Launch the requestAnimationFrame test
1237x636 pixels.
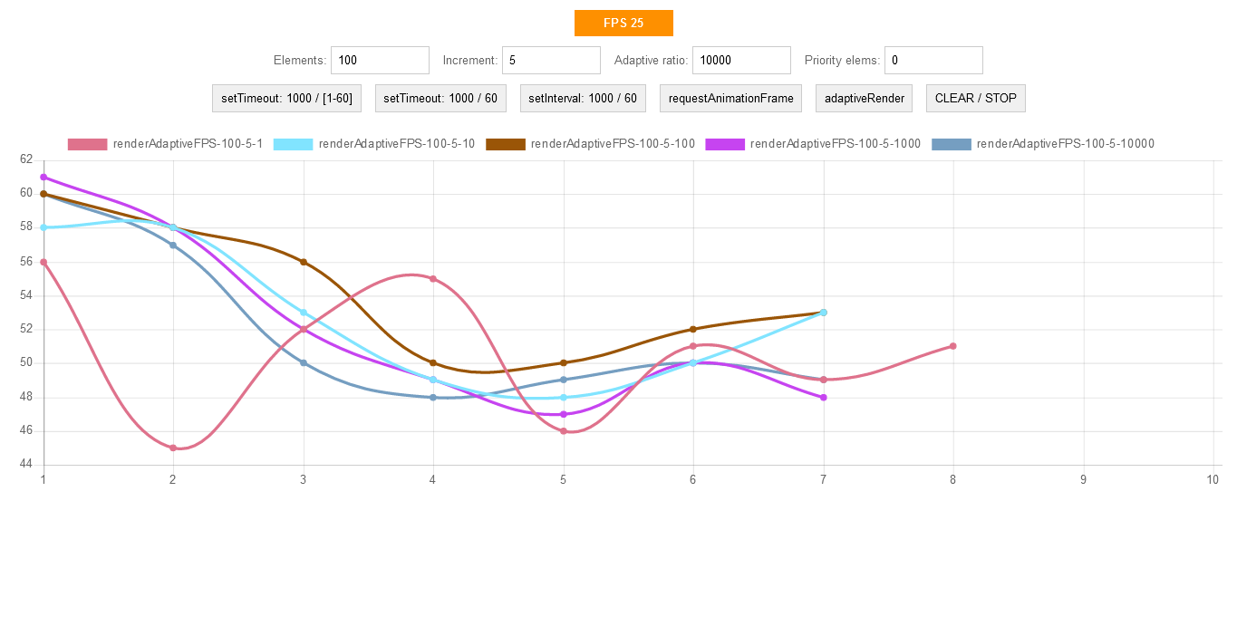click(x=730, y=98)
